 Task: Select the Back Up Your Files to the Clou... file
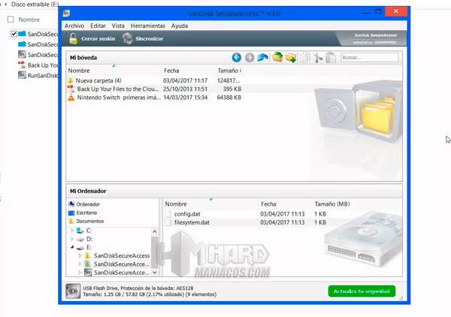[118, 89]
